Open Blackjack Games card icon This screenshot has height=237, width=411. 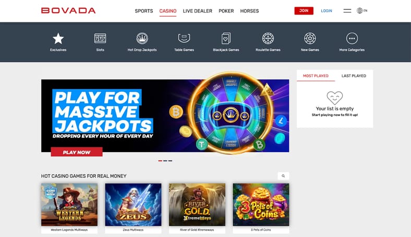click(x=226, y=39)
